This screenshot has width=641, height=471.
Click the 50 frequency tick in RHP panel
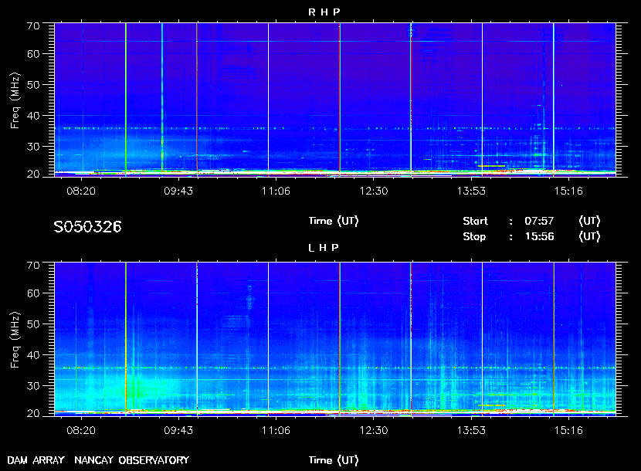(33, 85)
